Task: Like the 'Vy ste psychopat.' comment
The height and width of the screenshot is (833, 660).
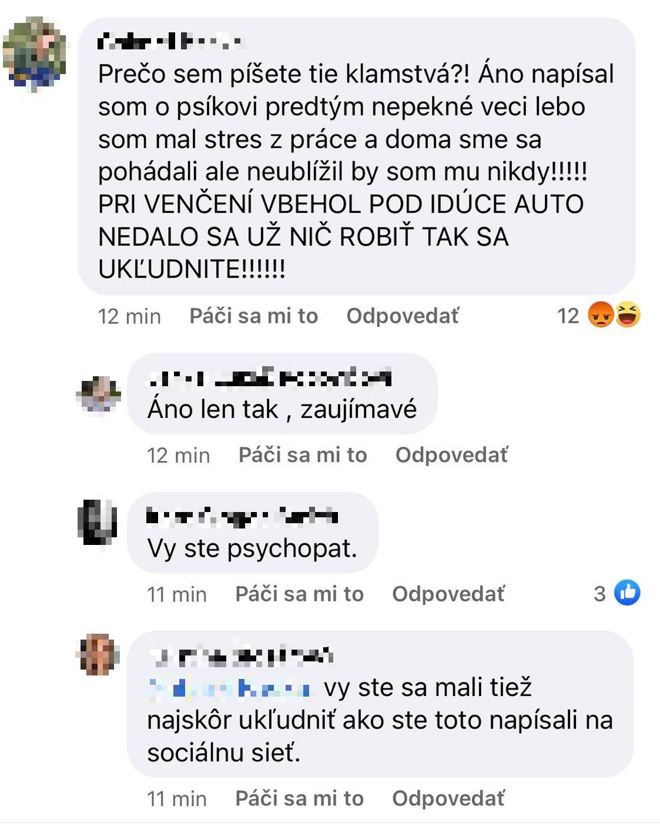Action: (x=299, y=594)
